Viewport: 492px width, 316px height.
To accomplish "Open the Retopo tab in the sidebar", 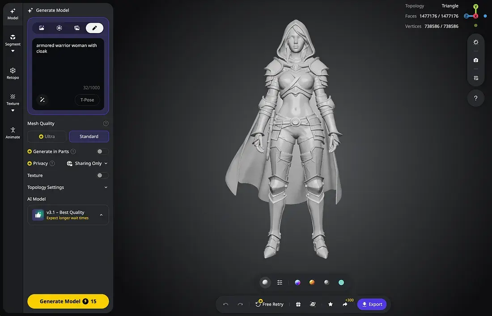I will (13, 73).
